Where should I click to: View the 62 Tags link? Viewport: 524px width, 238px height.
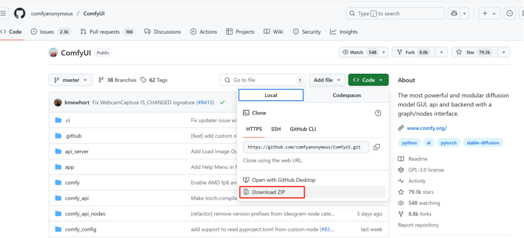point(154,80)
